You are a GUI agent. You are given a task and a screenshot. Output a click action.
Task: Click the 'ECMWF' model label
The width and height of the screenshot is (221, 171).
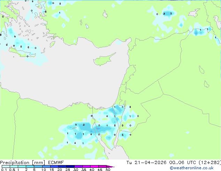pos(56,163)
